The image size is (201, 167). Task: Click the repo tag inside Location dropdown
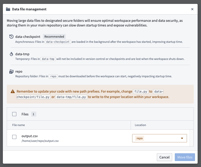click(139, 138)
